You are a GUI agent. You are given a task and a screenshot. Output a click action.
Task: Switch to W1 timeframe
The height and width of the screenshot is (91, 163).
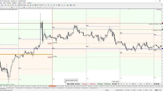pos(50,7)
